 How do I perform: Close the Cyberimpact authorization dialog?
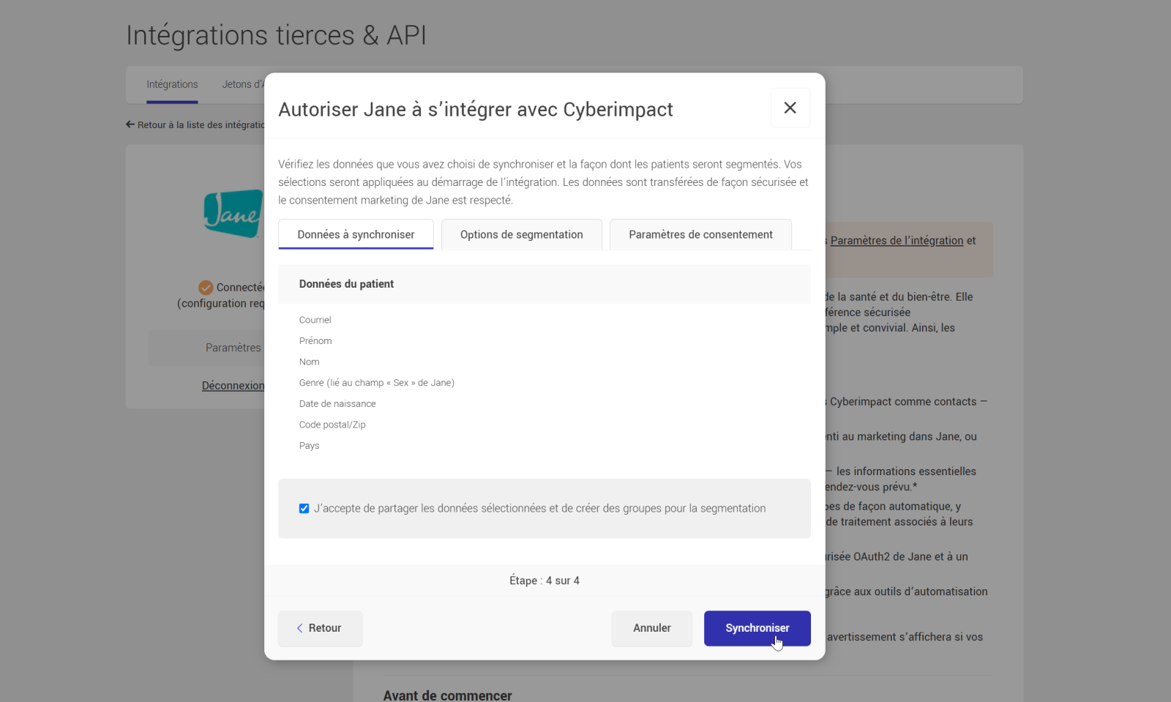[790, 108]
